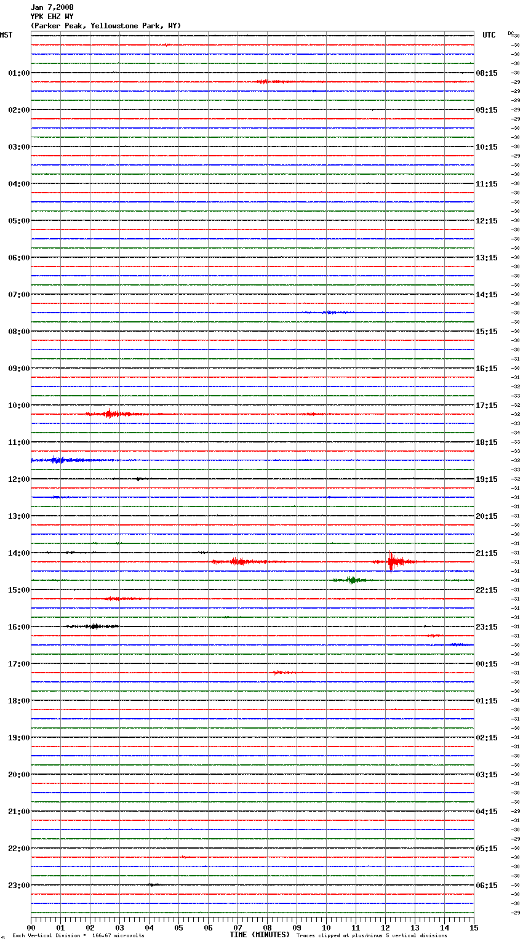Select the '15' minute axis label
523x944 pixels.
coord(474,927)
